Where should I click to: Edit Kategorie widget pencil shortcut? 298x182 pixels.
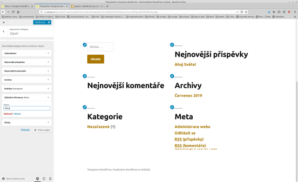[85, 107]
